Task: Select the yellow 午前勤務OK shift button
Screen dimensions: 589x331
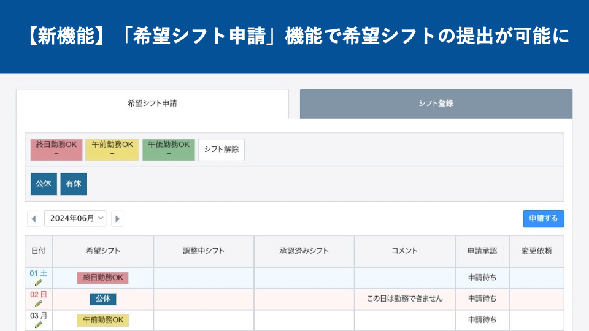Action: point(112,150)
